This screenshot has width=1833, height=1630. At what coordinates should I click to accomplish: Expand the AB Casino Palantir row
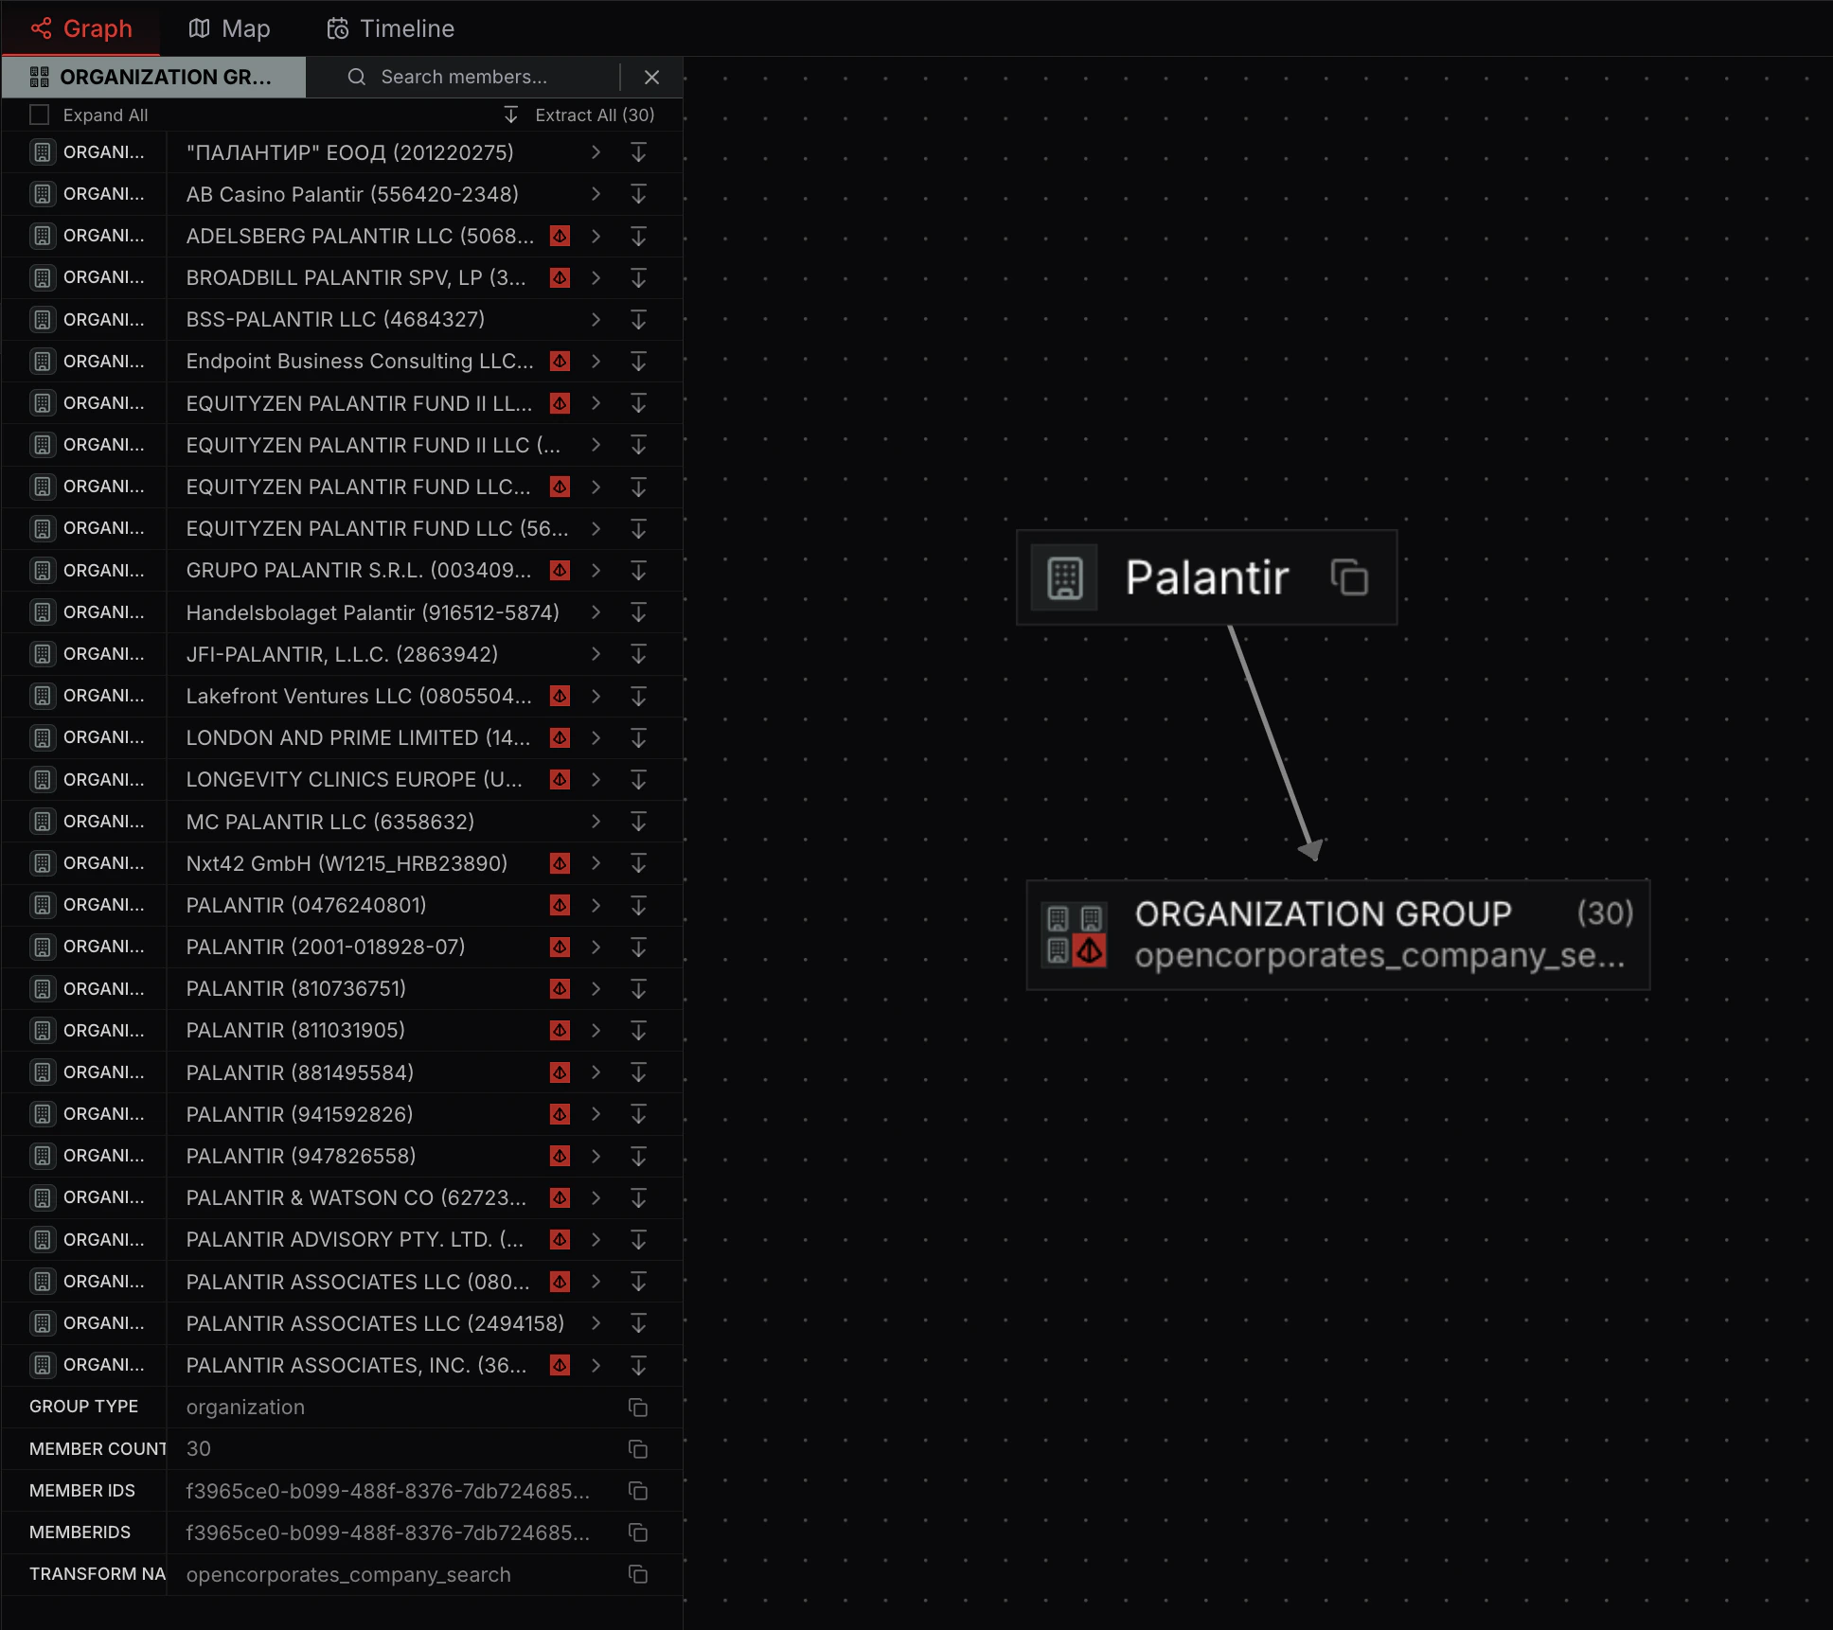click(596, 194)
